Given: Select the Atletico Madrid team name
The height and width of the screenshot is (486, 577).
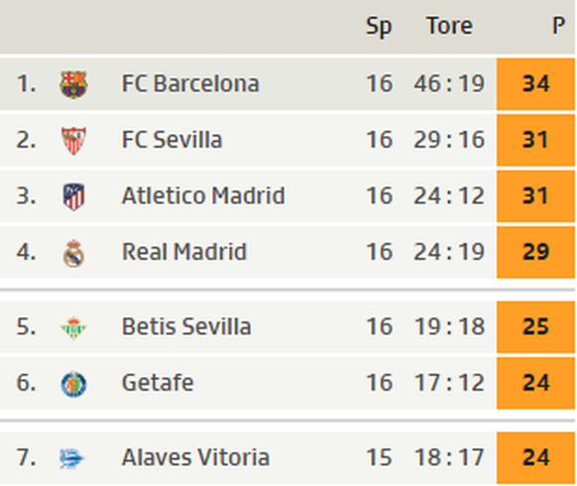Looking at the screenshot, I should [x=203, y=195].
